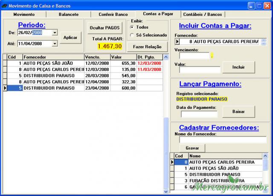Click the Gravar button to save supplier
The image size is (273, 196).
coord(192,147)
